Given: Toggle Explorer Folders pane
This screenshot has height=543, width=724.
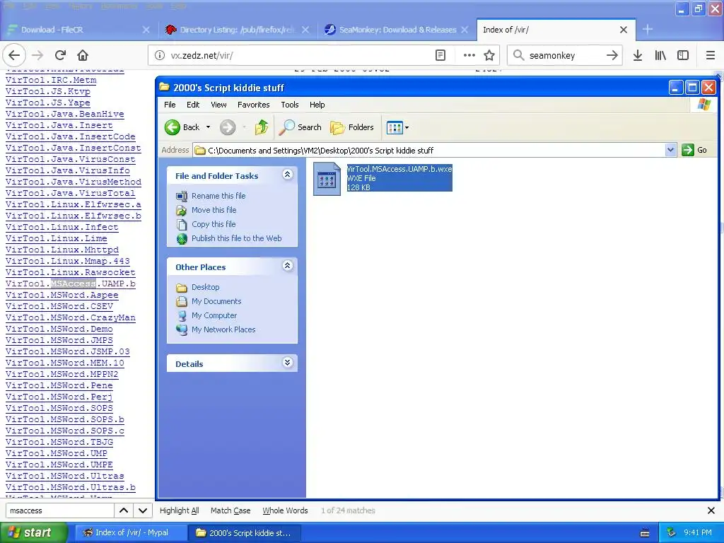Looking at the screenshot, I should point(352,127).
